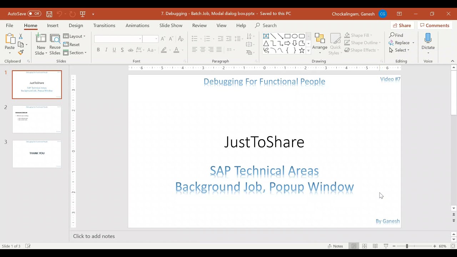The width and height of the screenshot is (457, 257).
Task: Toggle Notes pane in status bar
Action: click(x=335, y=246)
